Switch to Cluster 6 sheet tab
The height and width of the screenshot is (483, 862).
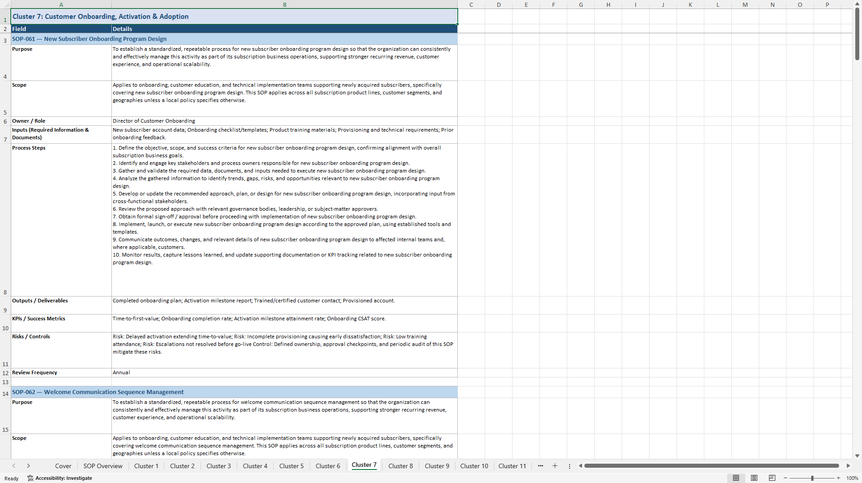point(328,466)
